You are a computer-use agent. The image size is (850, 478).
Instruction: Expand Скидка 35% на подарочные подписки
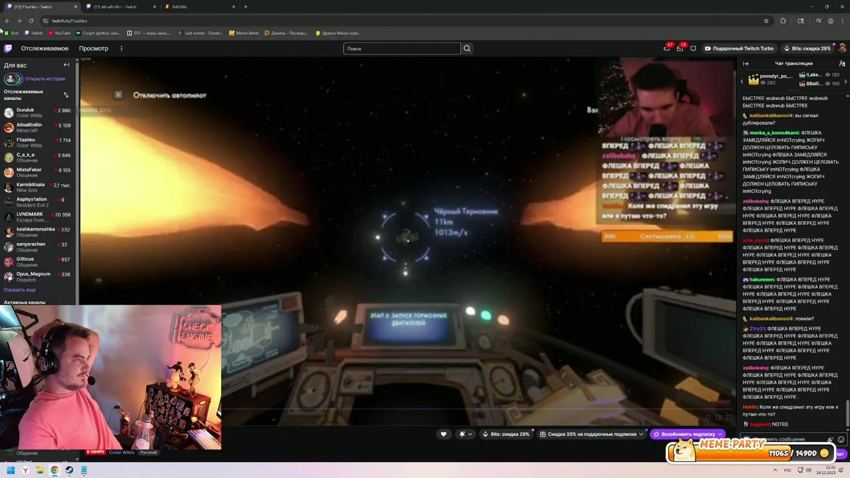(x=592, y=434)
